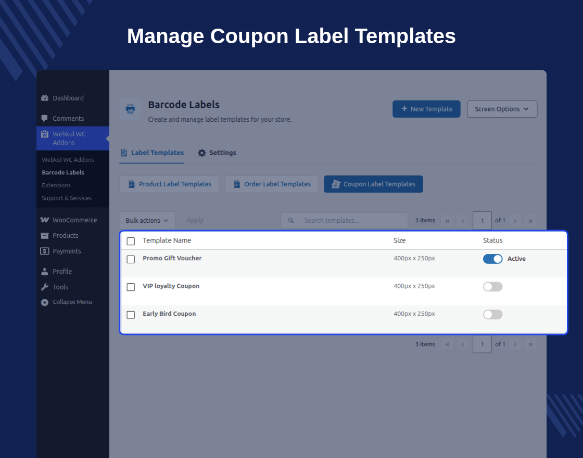Go to previous page in bottom pagination

(463, 344)
